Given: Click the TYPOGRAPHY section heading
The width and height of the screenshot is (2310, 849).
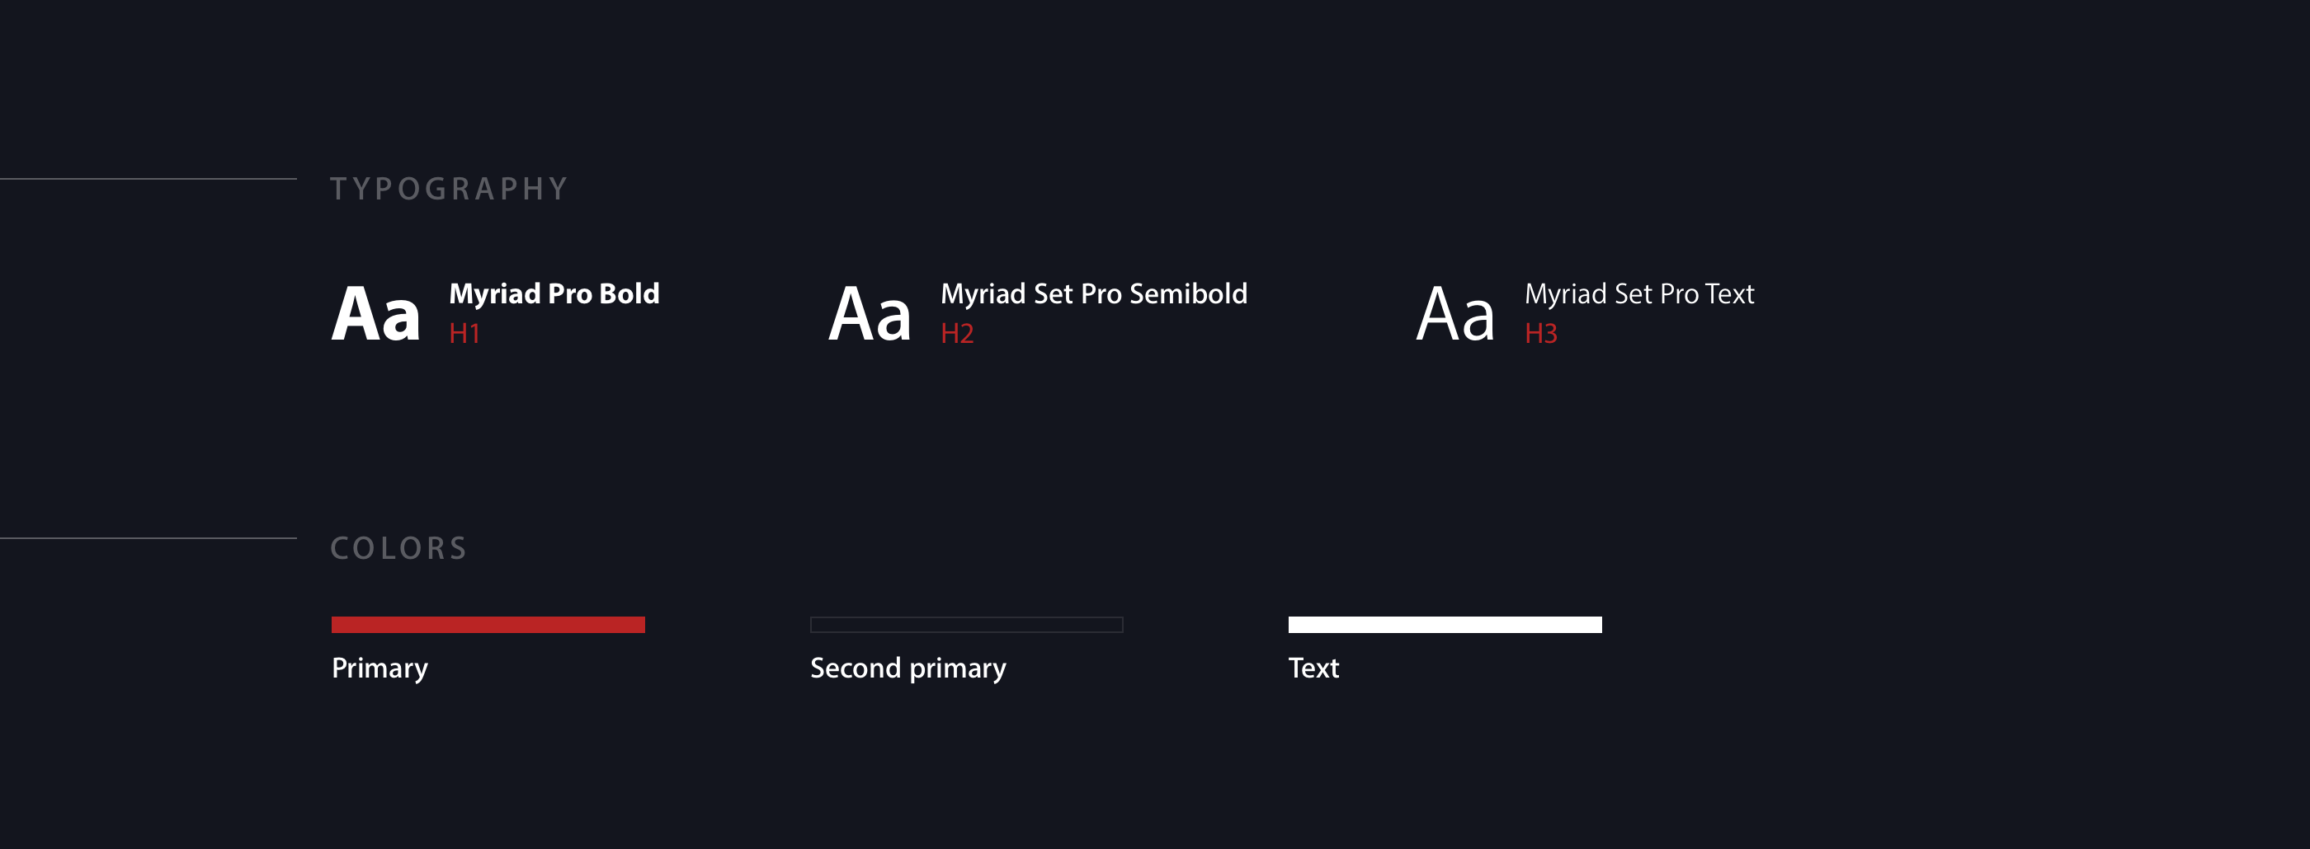Looking at the screenshot, I should click(450, 189).
